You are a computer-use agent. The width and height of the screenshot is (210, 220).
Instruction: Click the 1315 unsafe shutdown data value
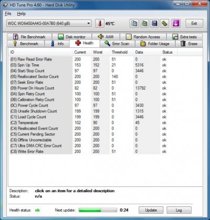[139, 111]
